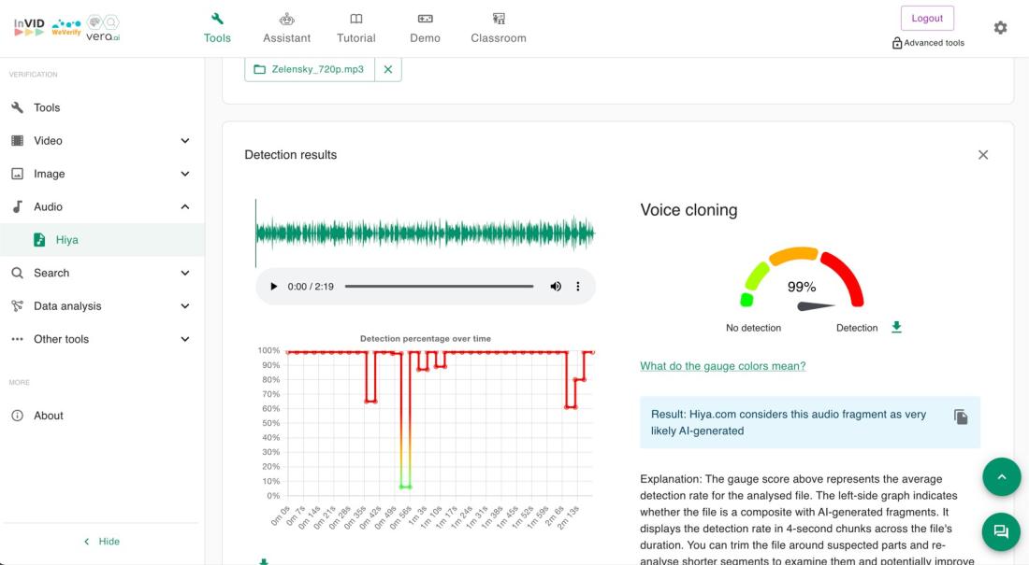1029x565 pixels.
Task: Click the scroll-to-top arrow button
Action: point(1001,477)
